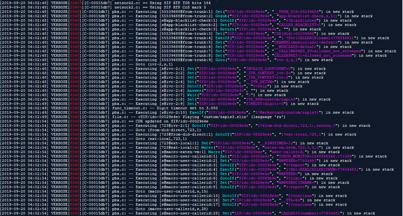This screenshot has height=216, width=403.
Task: Click the "[s@app-blacklist-check:3]" priority label
Action: coord(188,29)
